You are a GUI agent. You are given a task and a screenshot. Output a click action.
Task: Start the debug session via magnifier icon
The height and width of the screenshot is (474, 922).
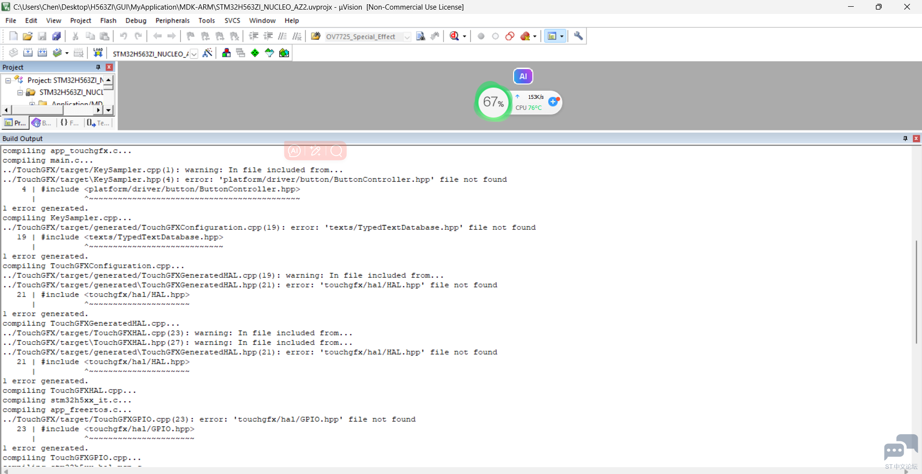tap(454, 36)
